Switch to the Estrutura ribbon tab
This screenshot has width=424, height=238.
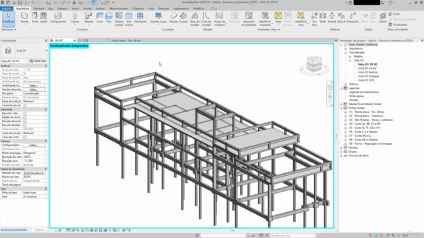tap(38, 9)
